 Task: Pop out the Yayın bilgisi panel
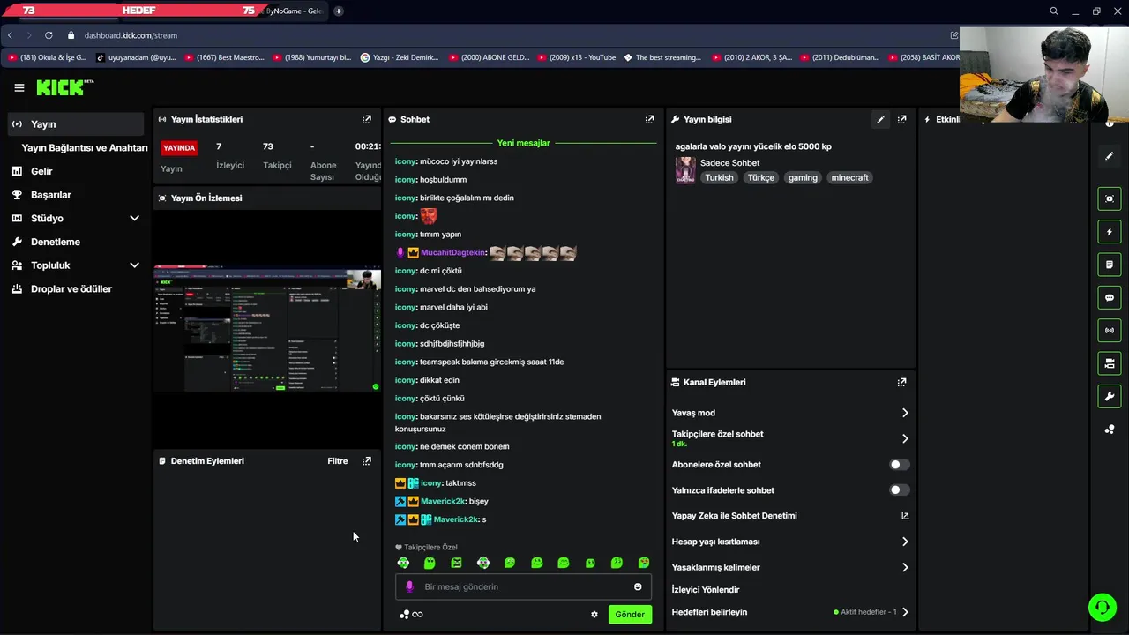tap(901, 119)
